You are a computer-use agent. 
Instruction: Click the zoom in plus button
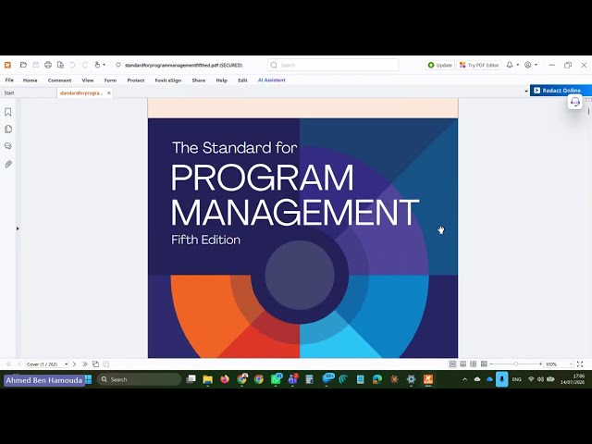[540, 364]
